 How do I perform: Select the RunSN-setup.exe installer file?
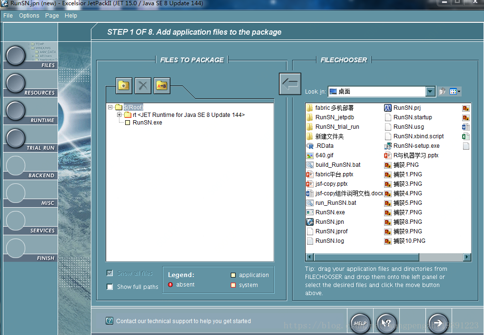click(x=412, y=146)
